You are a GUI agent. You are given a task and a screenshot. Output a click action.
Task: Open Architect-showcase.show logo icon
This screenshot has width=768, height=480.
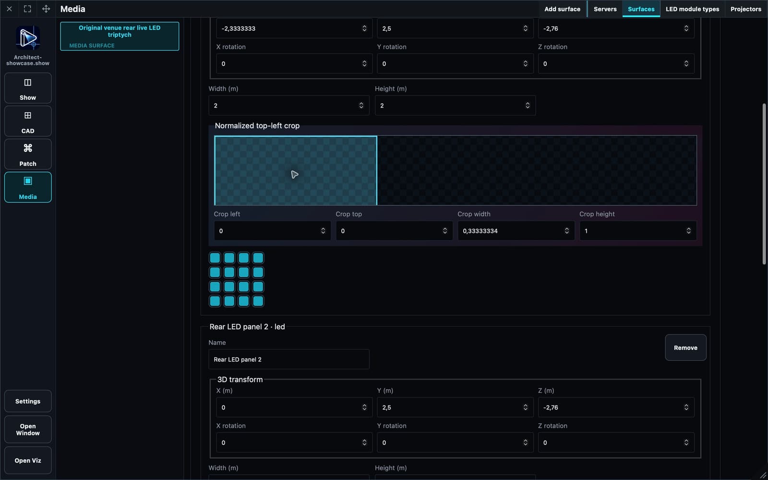pyautogui.click(x=28, y=38)
